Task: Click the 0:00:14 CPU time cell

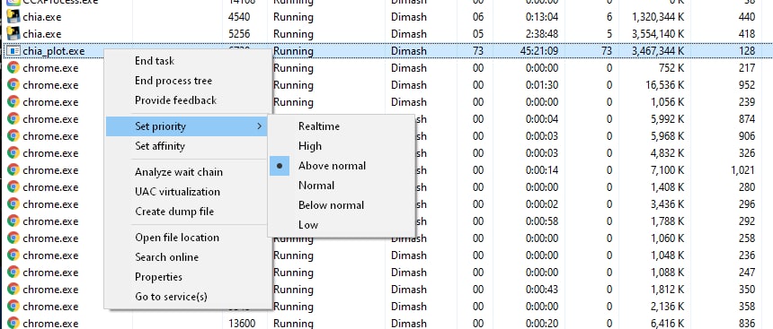Action: 542,170
